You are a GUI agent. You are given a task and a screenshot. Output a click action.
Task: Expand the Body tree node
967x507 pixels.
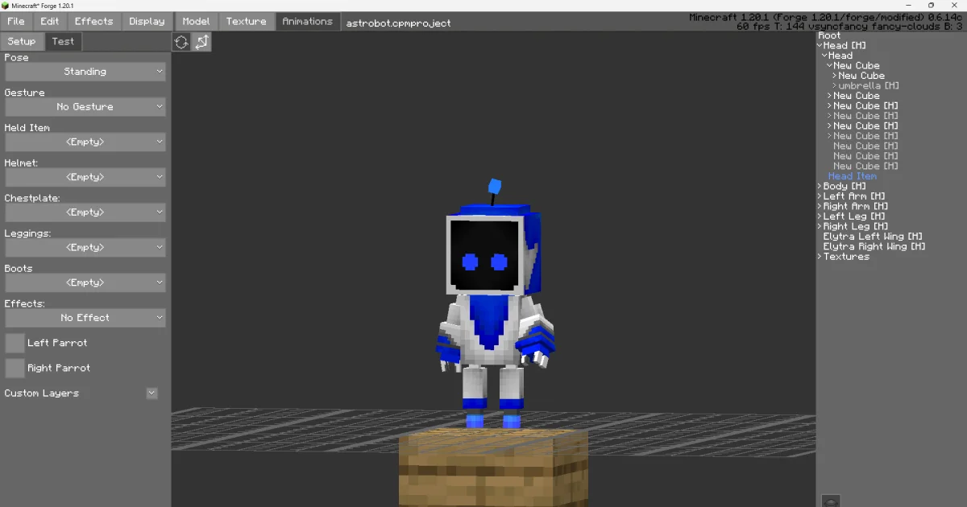pos(820,186)
